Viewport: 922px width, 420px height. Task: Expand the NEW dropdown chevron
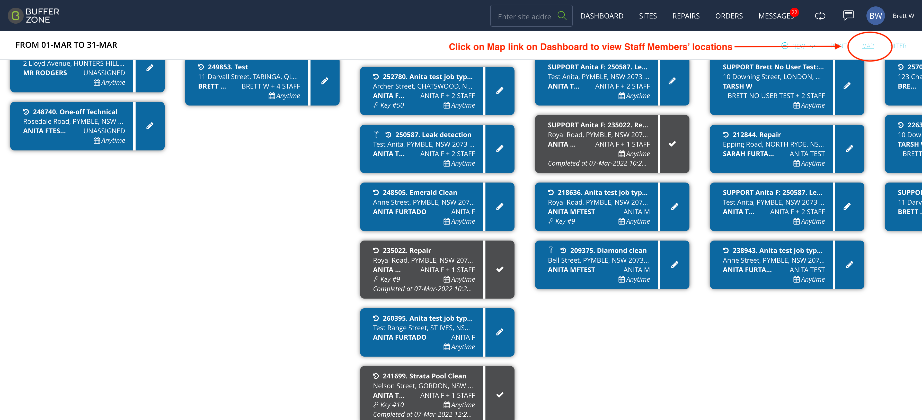click(x=812, y=46)
